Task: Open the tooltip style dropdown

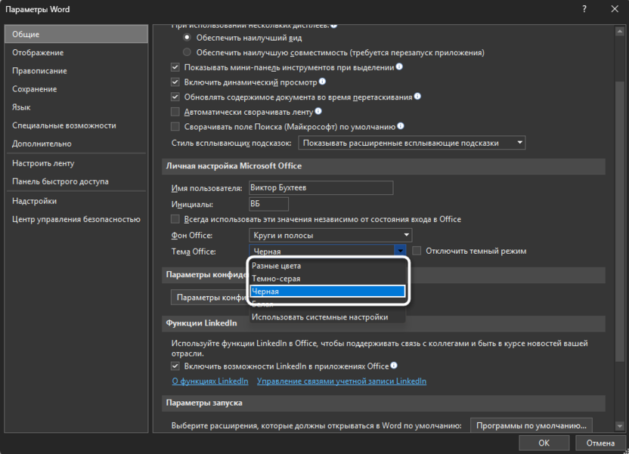Action: tap(519, 142)
